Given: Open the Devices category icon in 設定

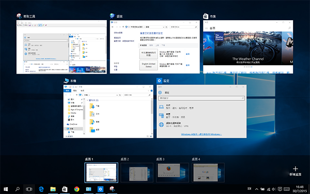Looking at the screenshot, I should [x=161, y=115].
